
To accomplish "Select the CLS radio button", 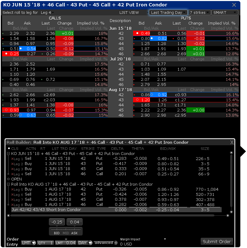I will [x=9, y=148].
